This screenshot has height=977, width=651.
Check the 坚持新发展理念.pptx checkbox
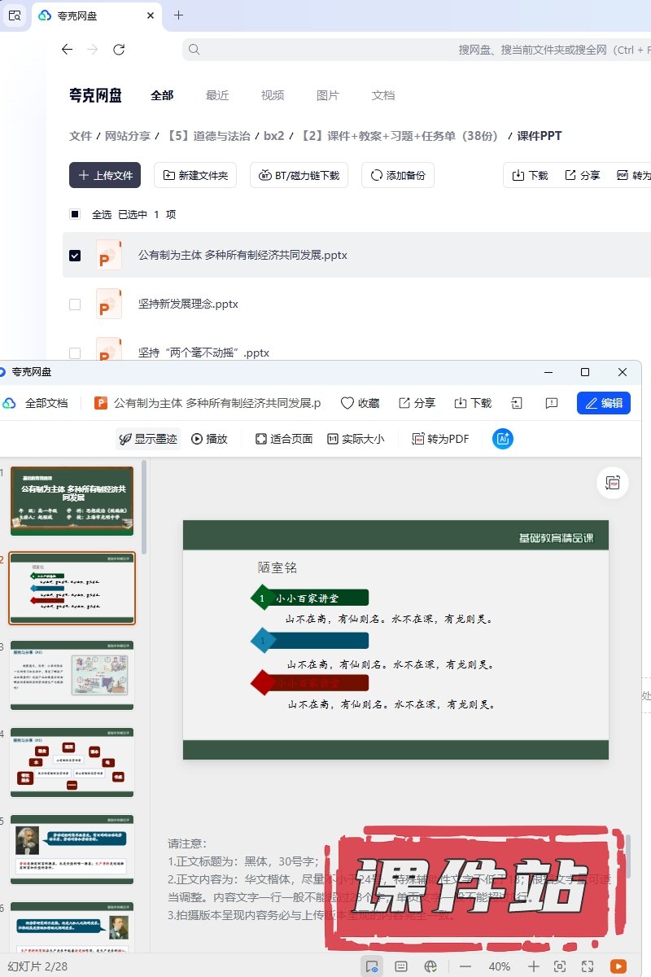(x=75, y=304)
